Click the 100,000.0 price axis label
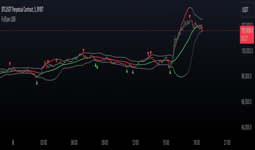Screen dimensions: 255x150 (247, 51)
